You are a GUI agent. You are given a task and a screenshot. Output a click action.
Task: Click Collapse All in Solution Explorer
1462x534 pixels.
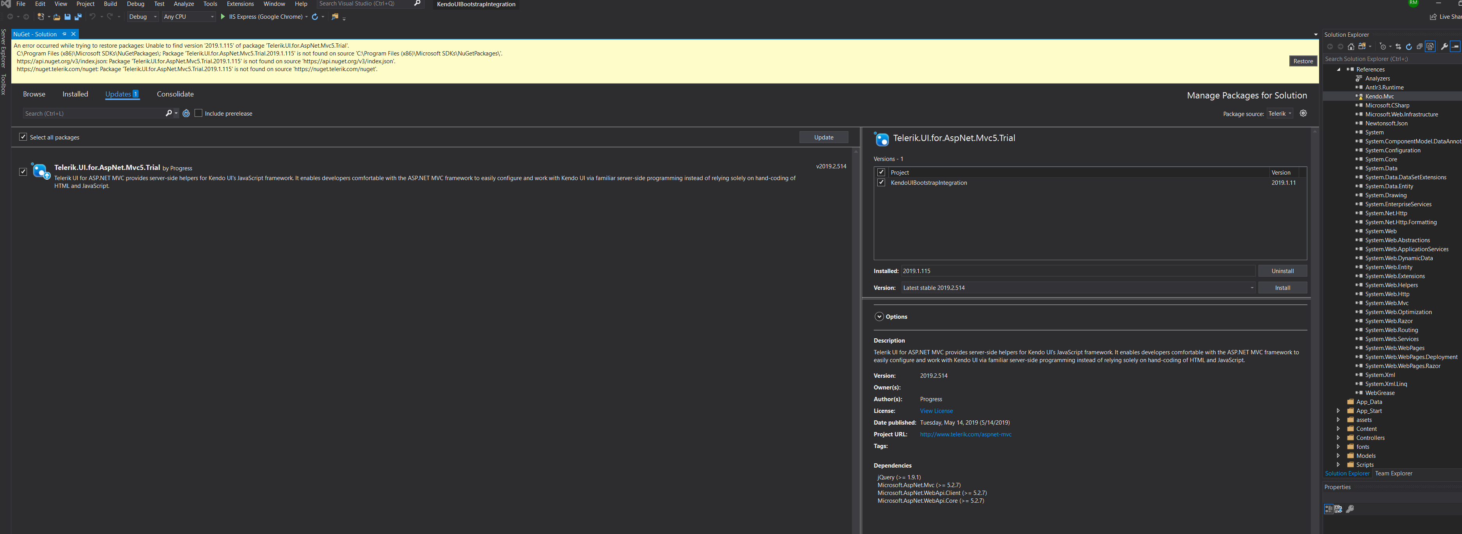(1419, 46)
